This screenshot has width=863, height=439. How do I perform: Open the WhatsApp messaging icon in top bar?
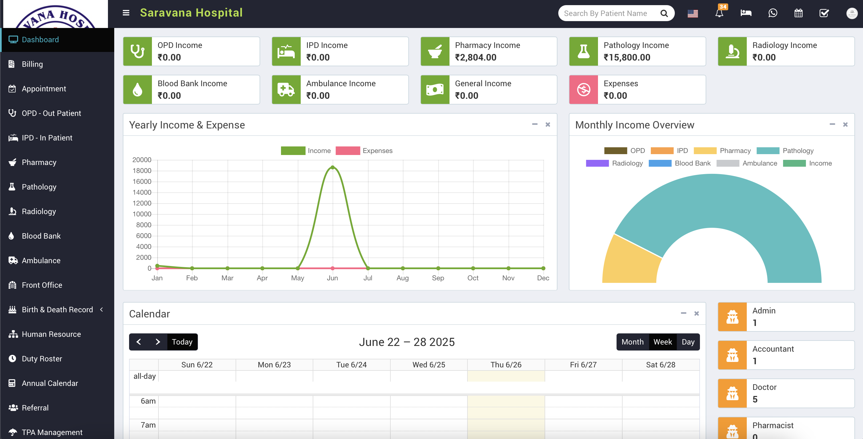pyautogui.click(x=773, y=13)
